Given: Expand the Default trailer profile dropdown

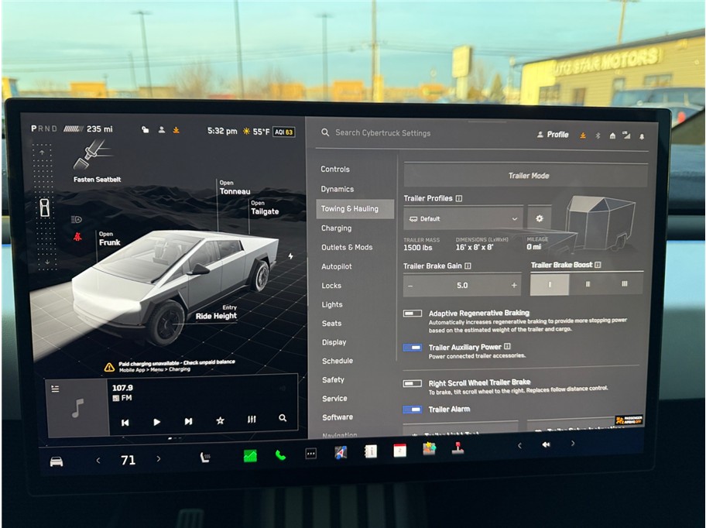Looking at the screenshot, I should tap(463, 218).
